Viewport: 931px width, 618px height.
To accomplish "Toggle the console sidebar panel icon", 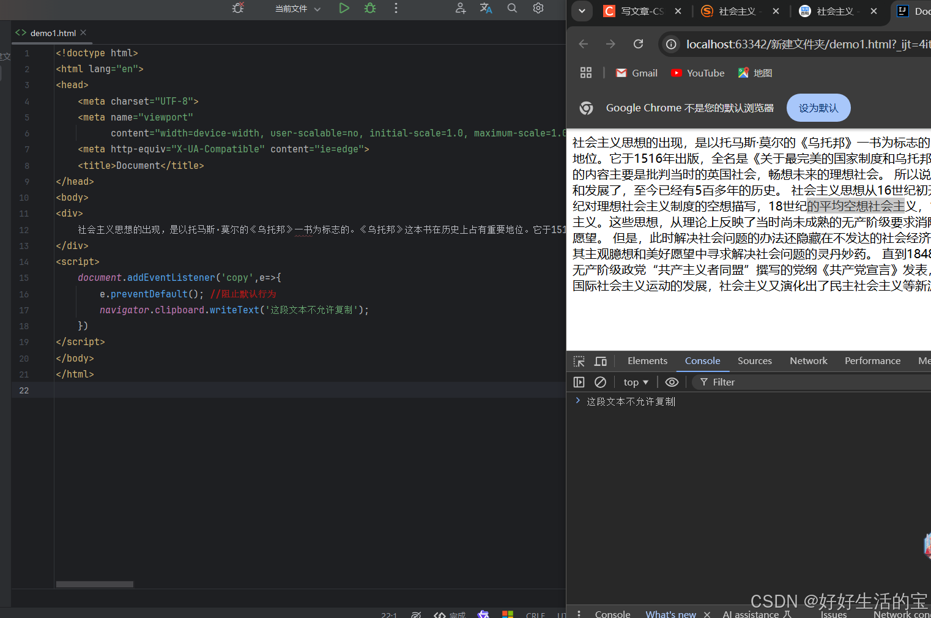I will pos(579,382).
